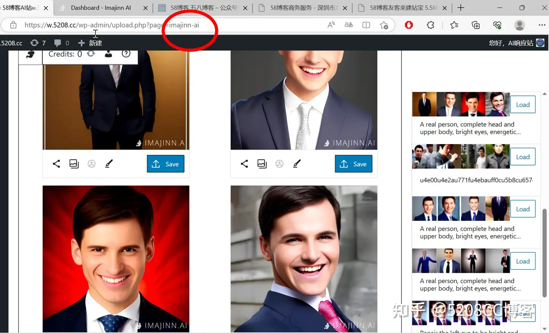Open a new browser tab
The width and height of the screenshot is (549, 333).
point(461,8)
